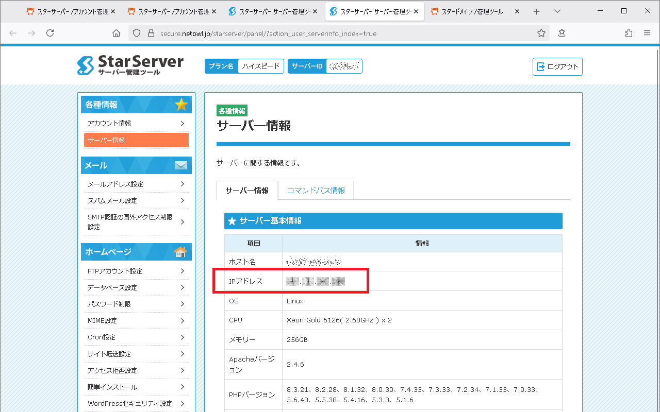Expand the list all tabs dropdown

pyautogui.click(x=557, y=11)
